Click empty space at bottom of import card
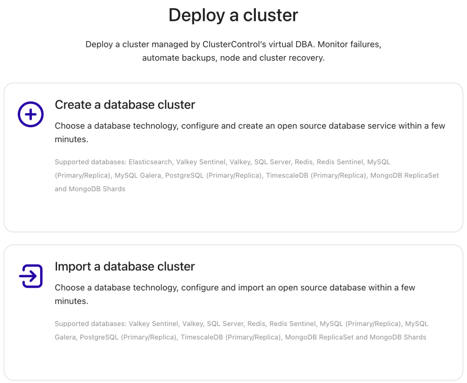 click(233, 362)
